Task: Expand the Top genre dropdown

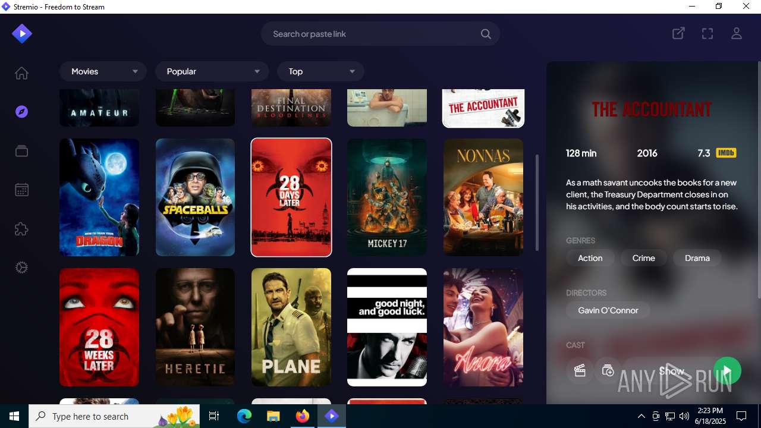Action: click(x=320, y=71)
